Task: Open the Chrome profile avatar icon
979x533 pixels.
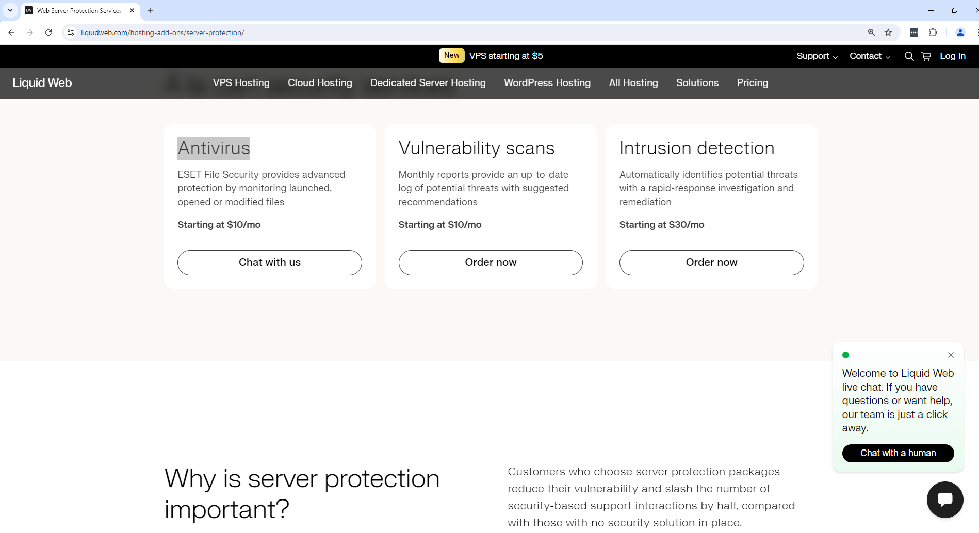Action: [960, 32]
